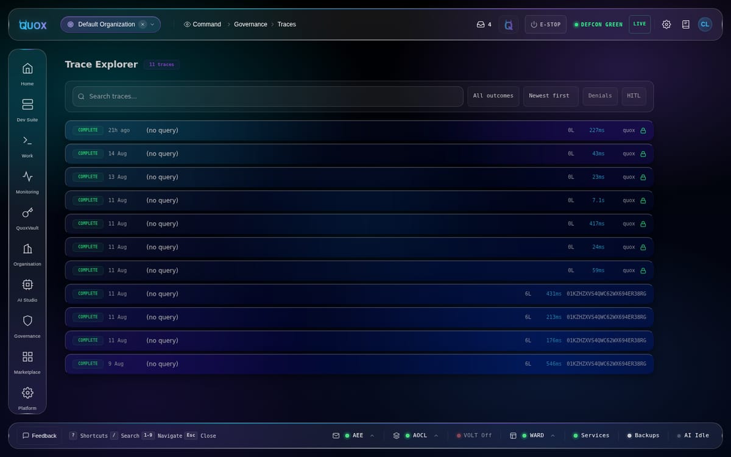This screenshot has width=731, height=457.
Task: Open the CL user avatar
Action: pyautogui.click(x=705, y=24)
